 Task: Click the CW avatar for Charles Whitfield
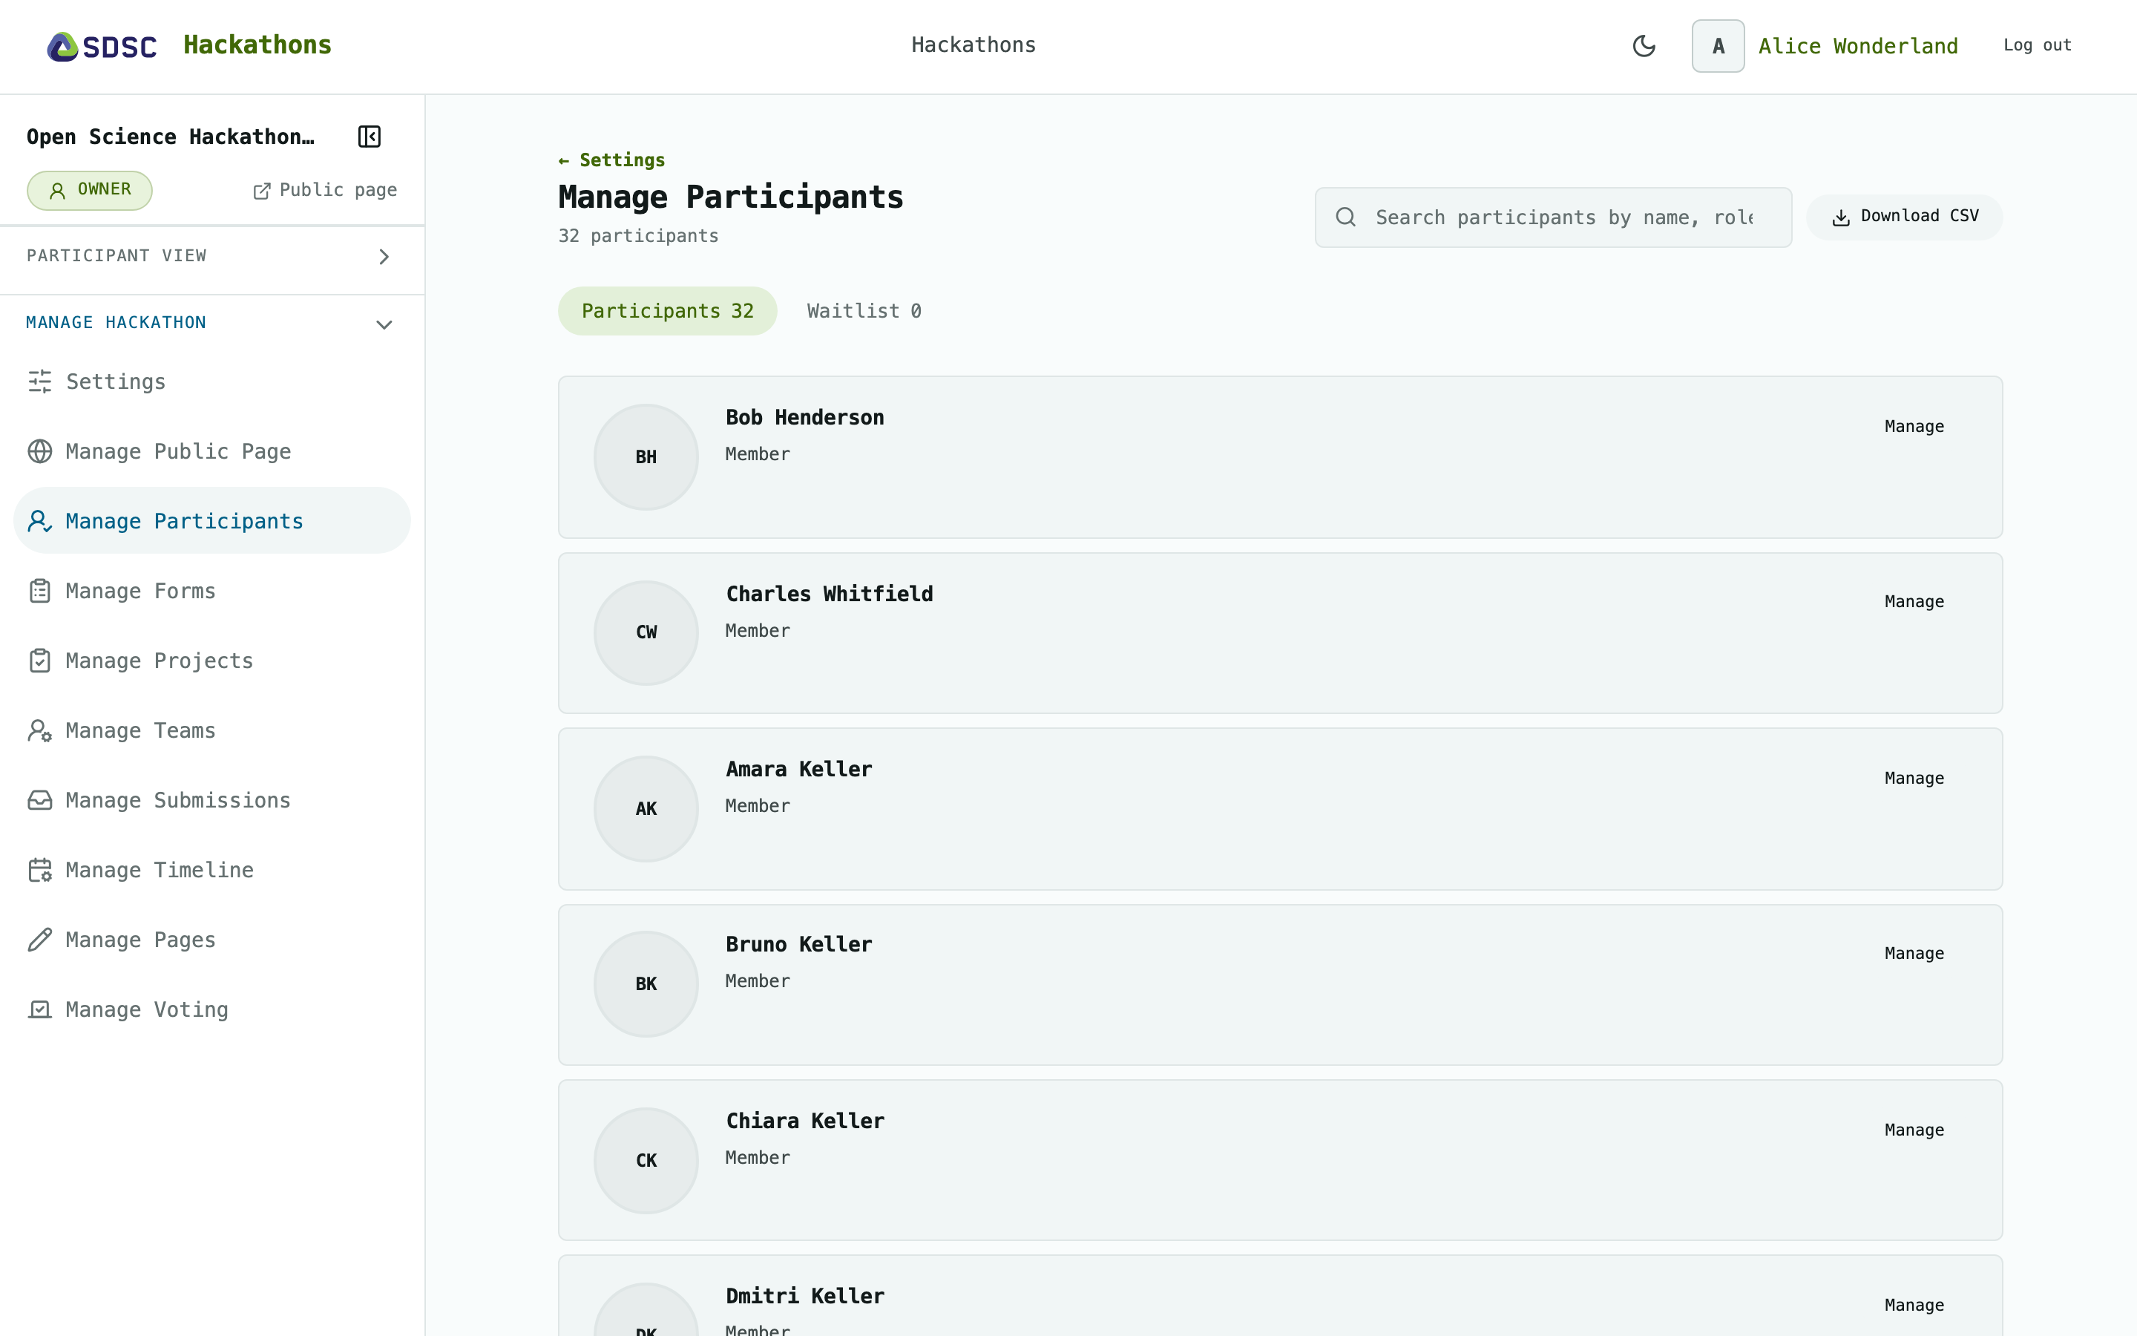pos(646,632)
